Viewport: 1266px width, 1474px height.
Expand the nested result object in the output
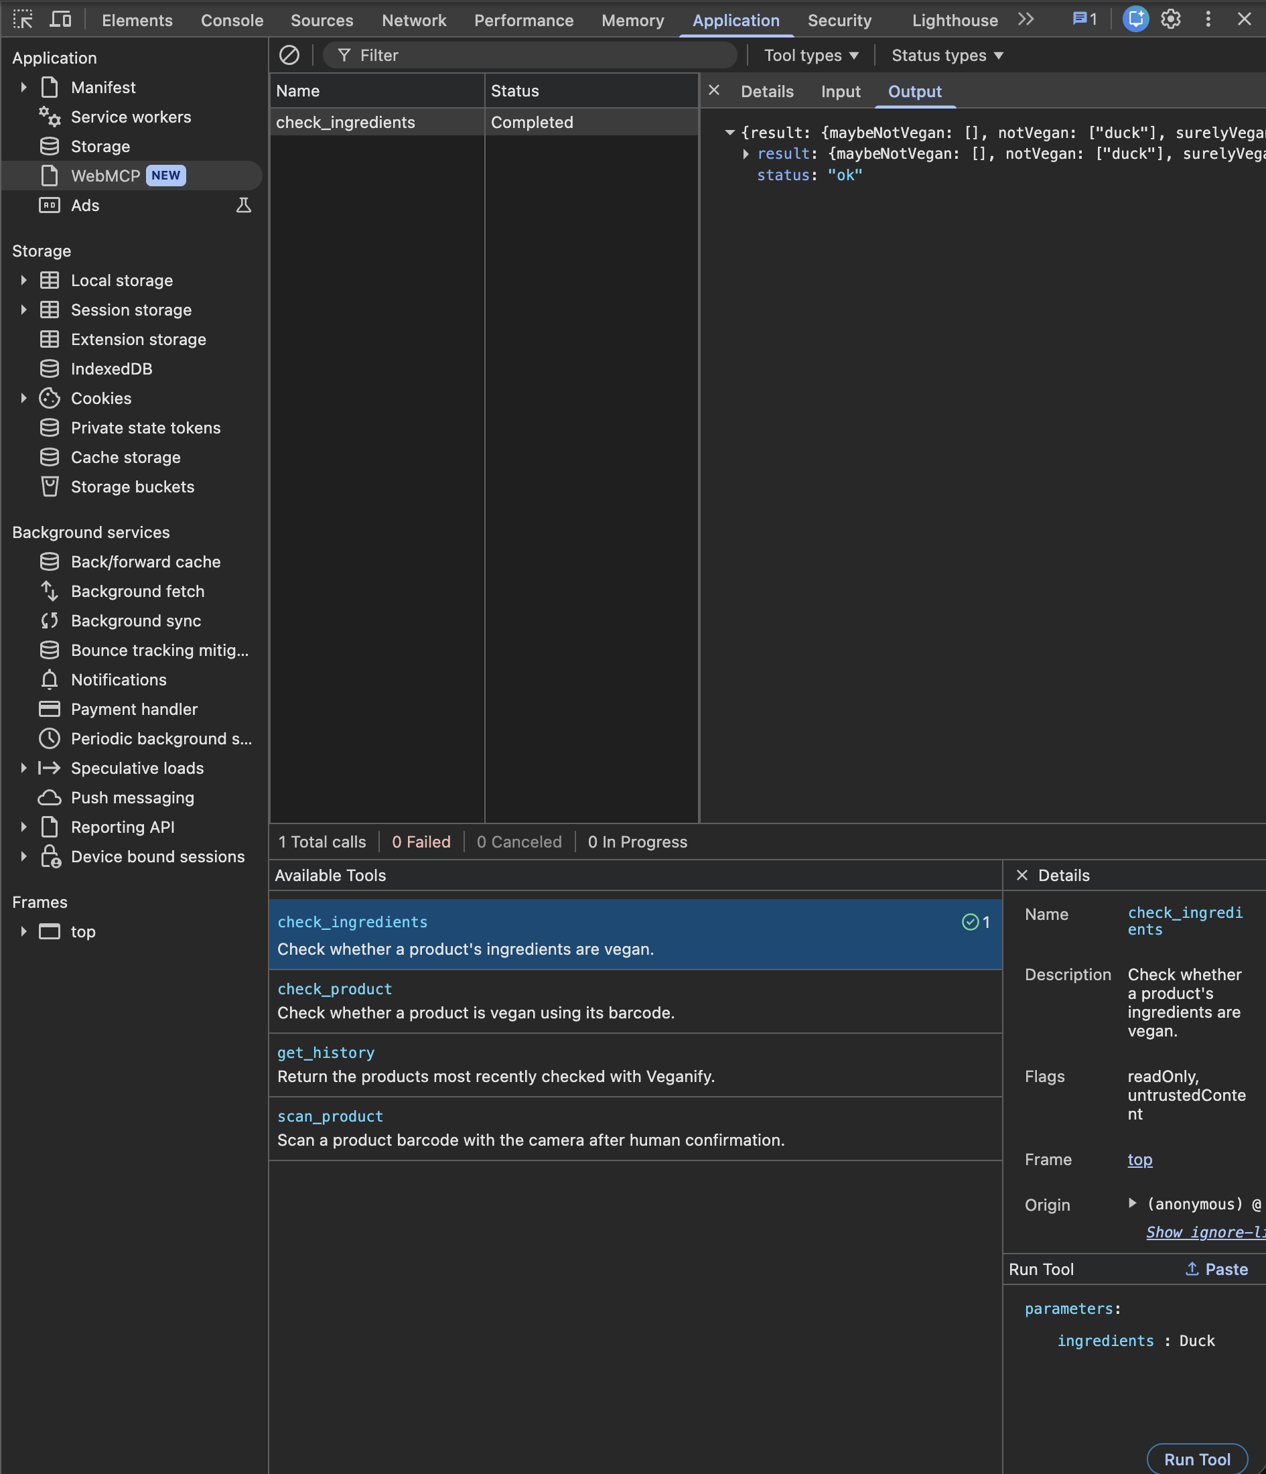click(x=746, y=153)
